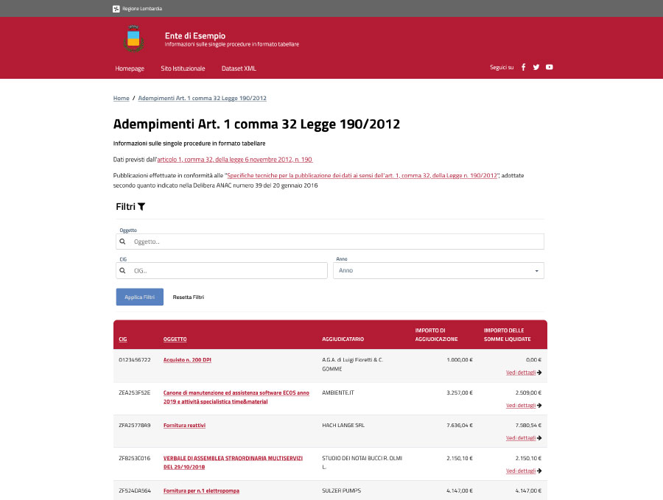Screen dimensions: 663x500
Task: Open the Fornitura reattivi link
Action: [184, 425]
